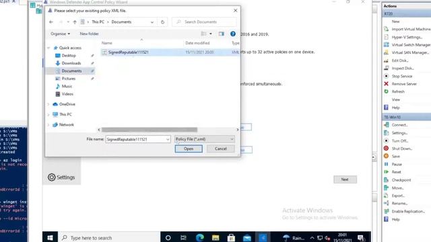Image resolution: width=431 pixels, height=242 pixels.
Task: Click Next in Policy Wizard
Action: point(345,179)
